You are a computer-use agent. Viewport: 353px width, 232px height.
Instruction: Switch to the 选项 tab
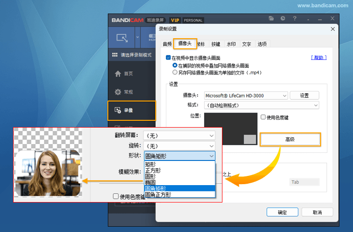click(262, 44)
